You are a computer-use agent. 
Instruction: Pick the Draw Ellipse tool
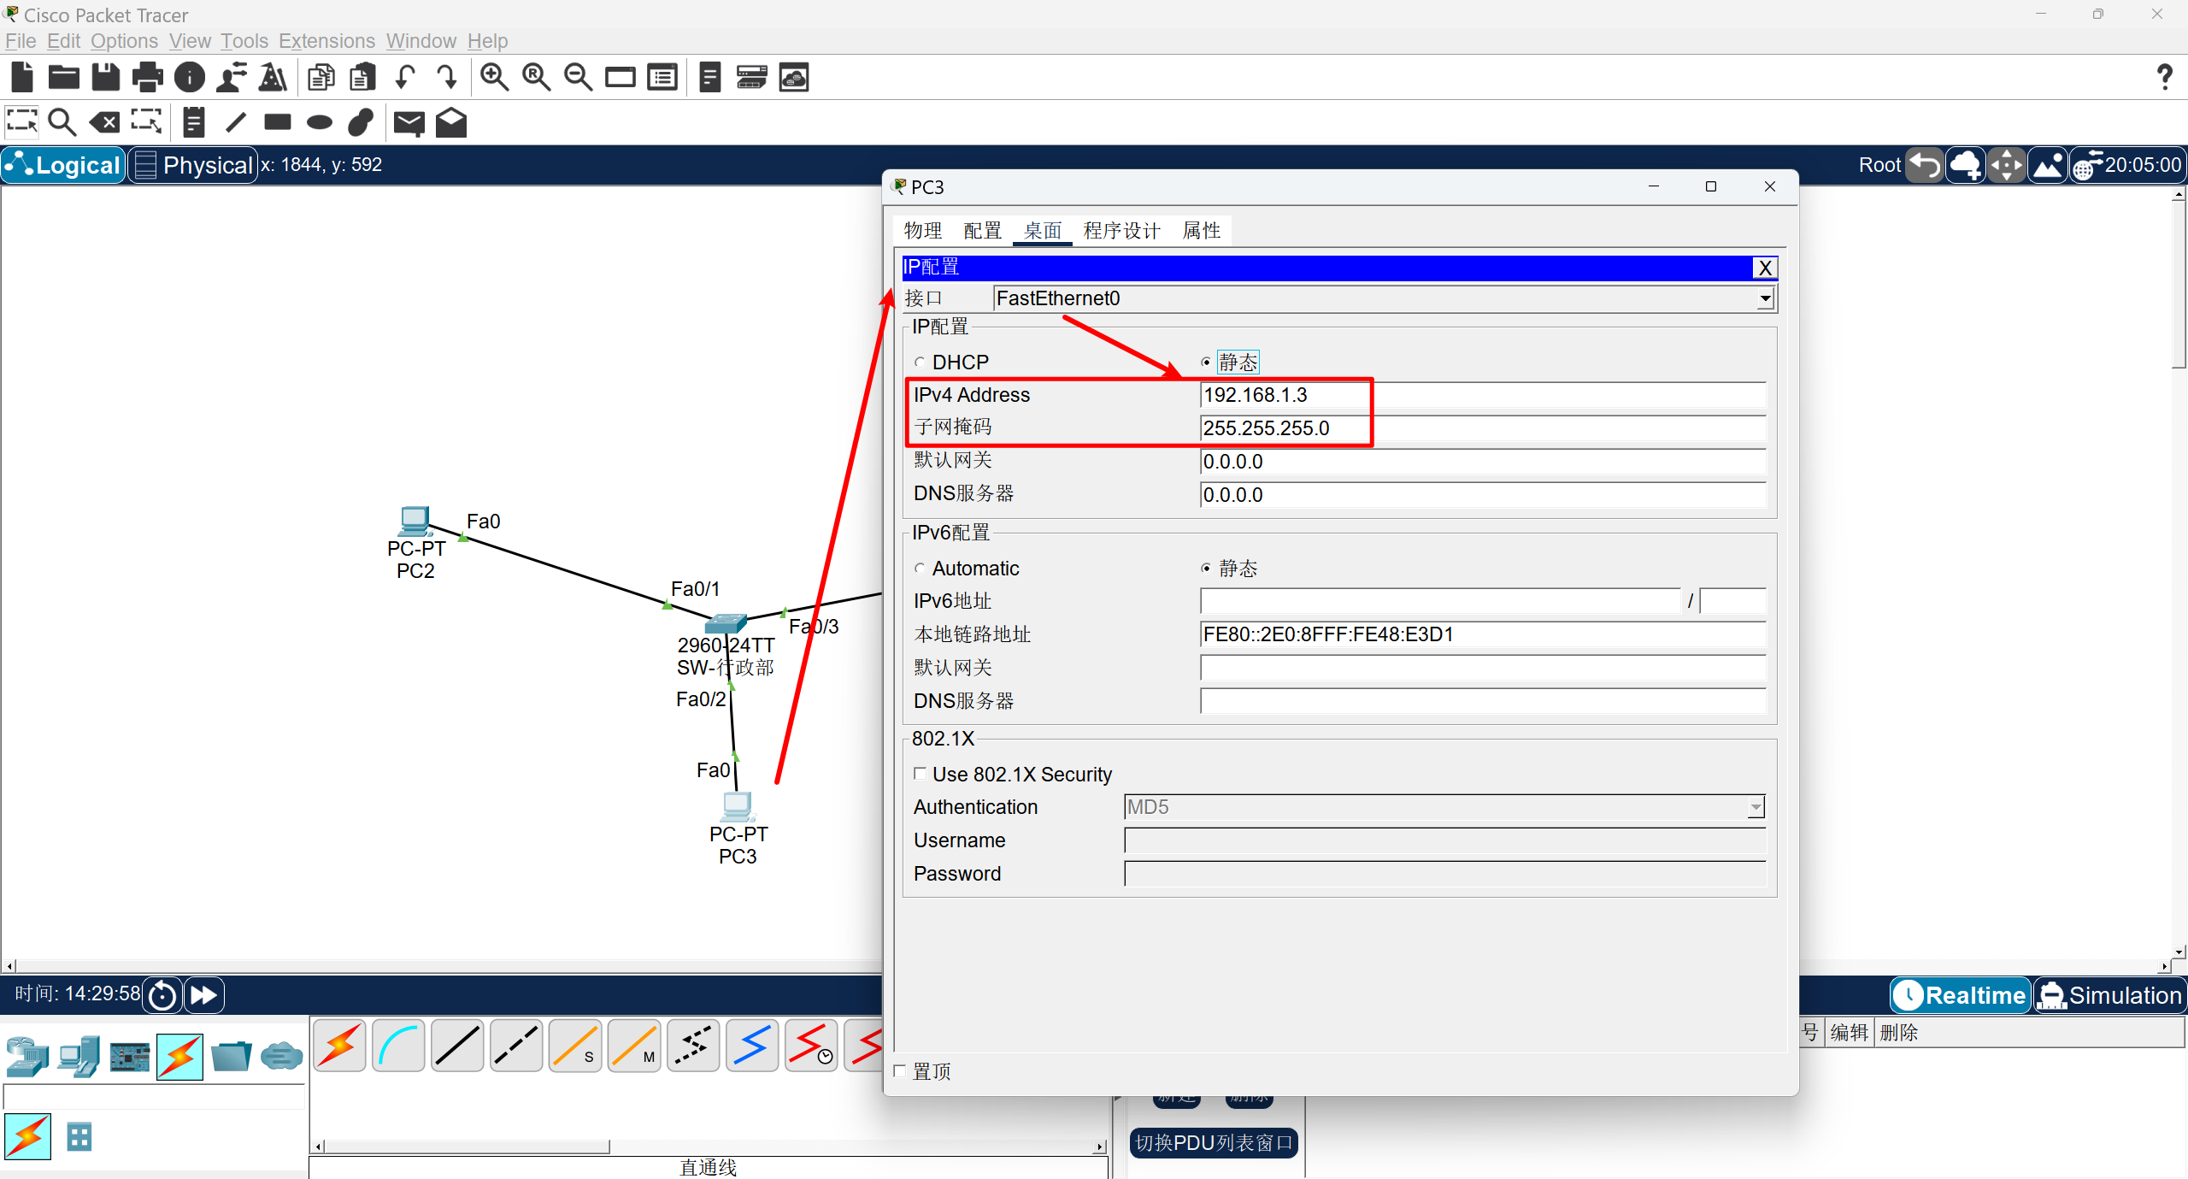320,122
